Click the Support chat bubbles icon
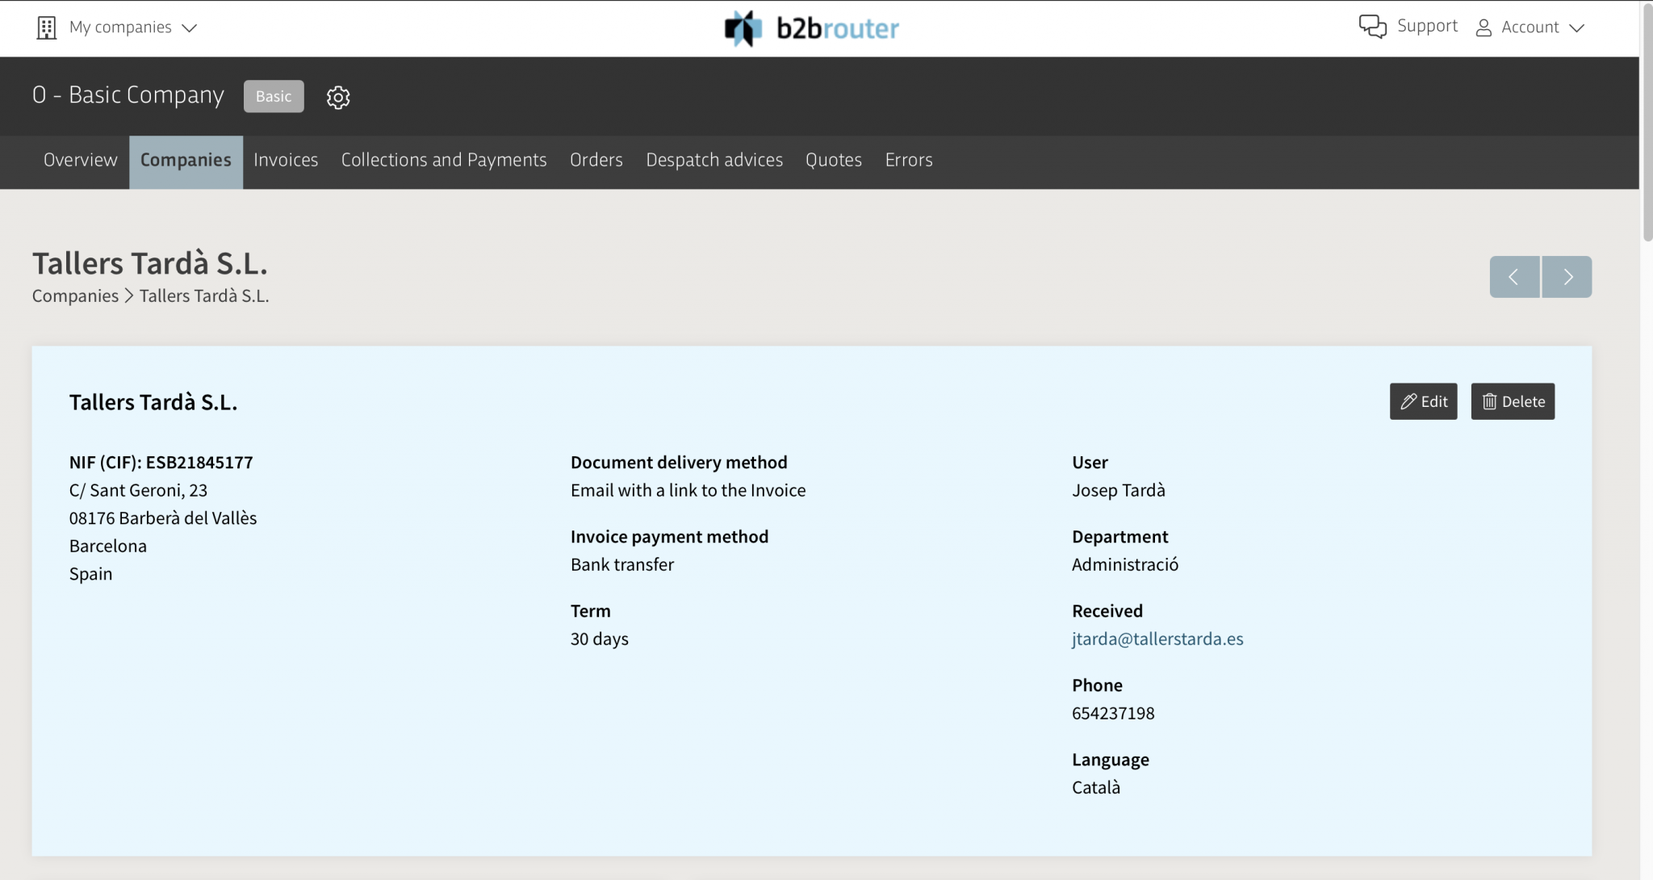 1372,27
